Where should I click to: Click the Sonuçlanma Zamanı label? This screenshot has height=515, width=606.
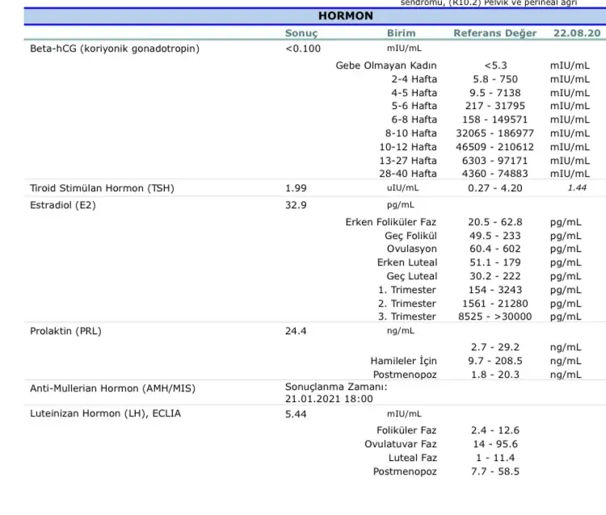tap(336, 387)
